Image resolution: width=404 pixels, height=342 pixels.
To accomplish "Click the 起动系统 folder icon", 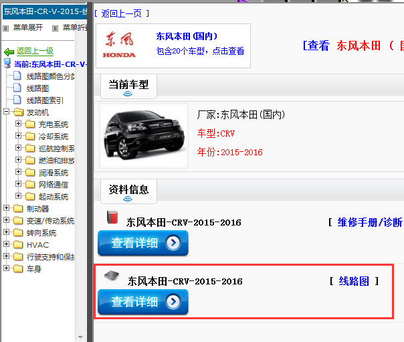I will click(x=30, y=196).
